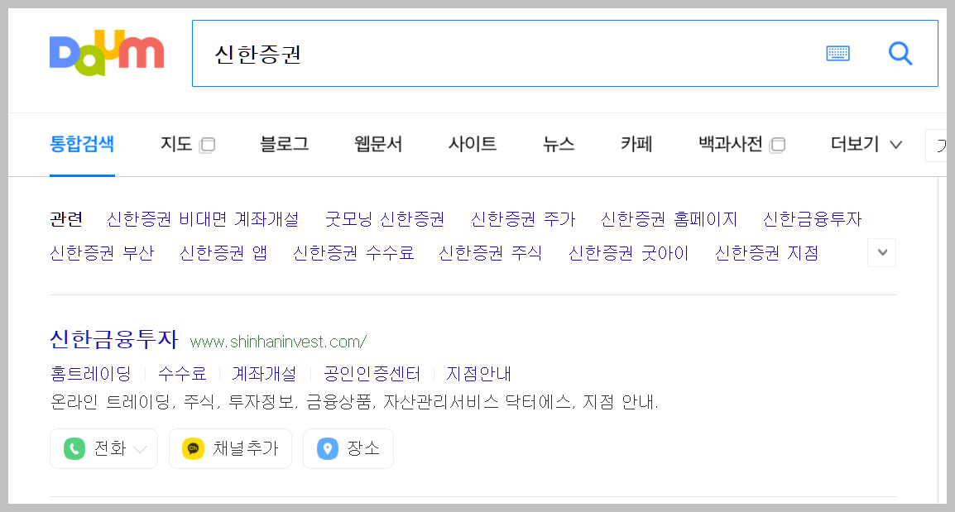
Task: Click related search 신한증권 비대면 계좌개설
Action: click(203, 219)
